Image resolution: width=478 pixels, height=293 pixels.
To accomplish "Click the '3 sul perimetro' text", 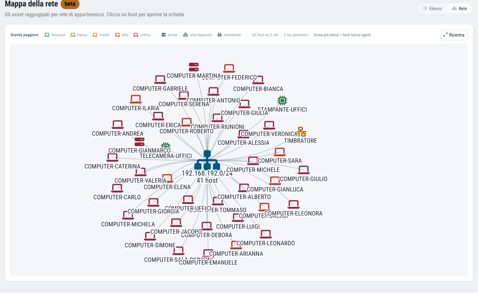I will pyautogui.click(x=296, y=35).
